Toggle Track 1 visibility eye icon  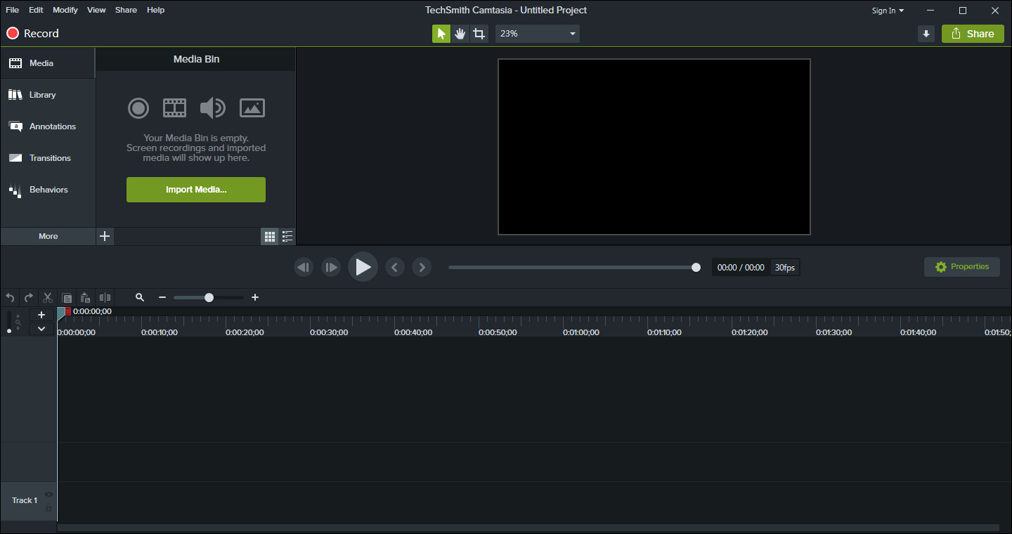pyautogui.click(x=49, y=495)
